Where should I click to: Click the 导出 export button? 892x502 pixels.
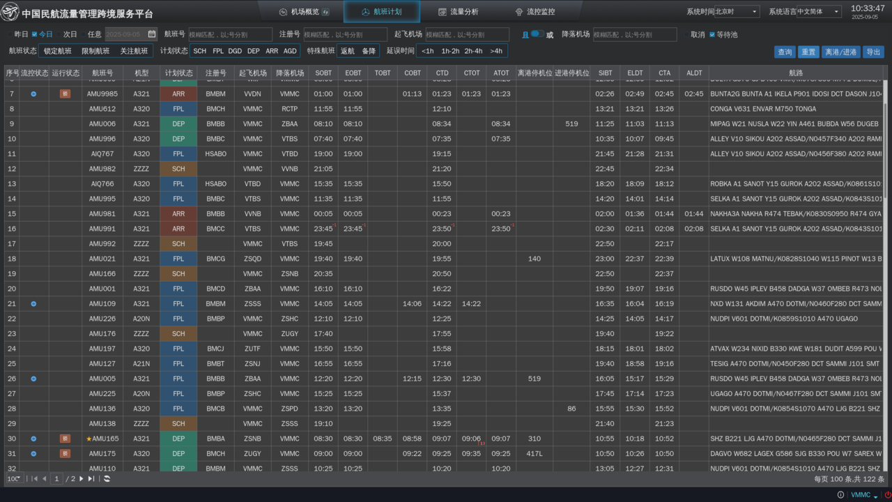click(872, 52)
